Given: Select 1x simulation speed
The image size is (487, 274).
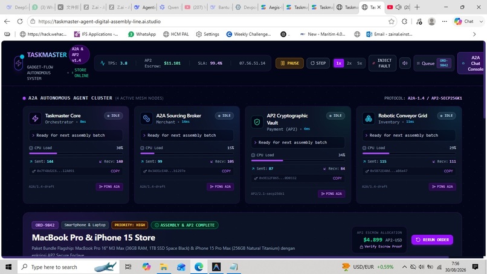Looking at the screenshot, I should (x=338, y=63).
